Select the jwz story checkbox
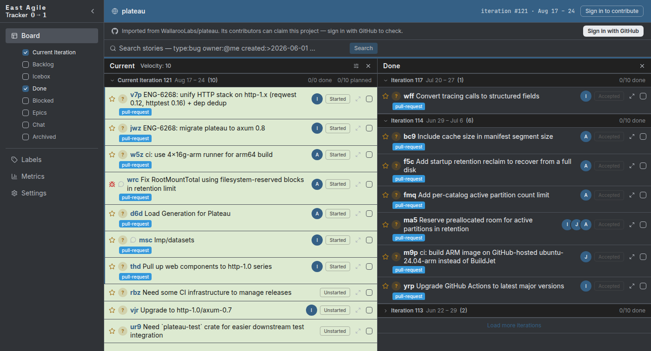 point(369,128)
